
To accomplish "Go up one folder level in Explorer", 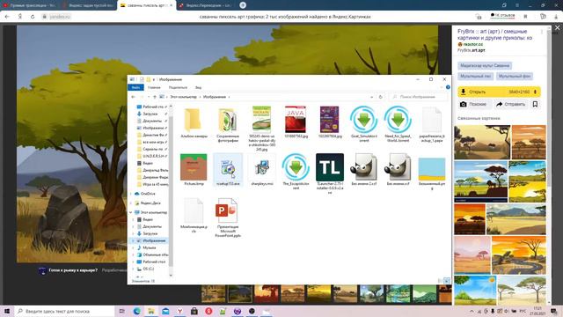I will (155, 97).
